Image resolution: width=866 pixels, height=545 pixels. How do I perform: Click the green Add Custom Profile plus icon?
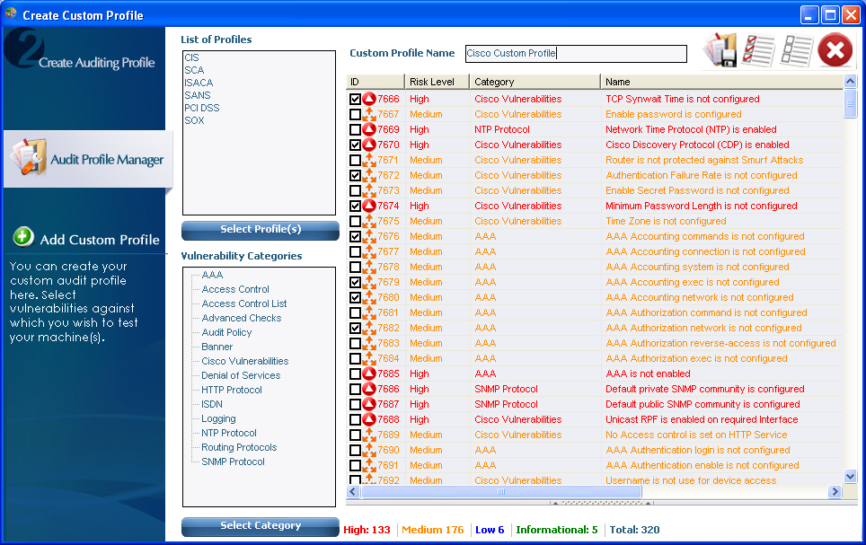[23, 237]
